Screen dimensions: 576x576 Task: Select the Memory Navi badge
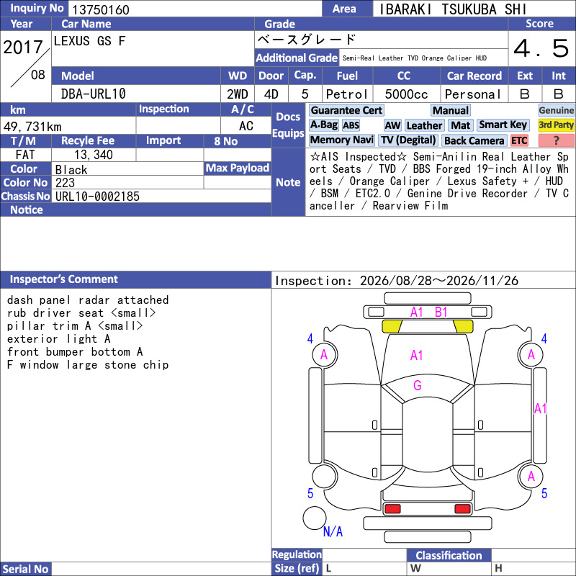341,140
